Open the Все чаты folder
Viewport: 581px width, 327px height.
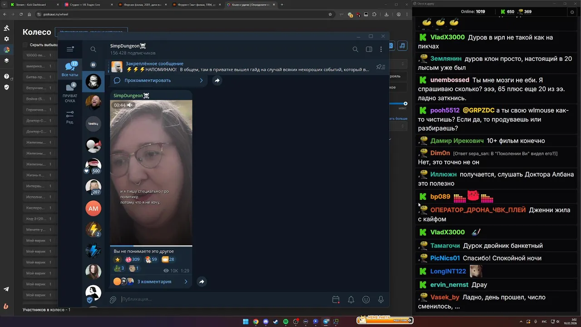click(70, 69)
